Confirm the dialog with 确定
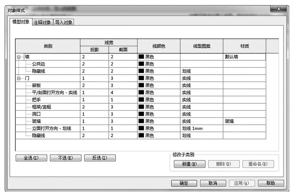This screenshot has width=294, height=195. [x=184, y=183]
